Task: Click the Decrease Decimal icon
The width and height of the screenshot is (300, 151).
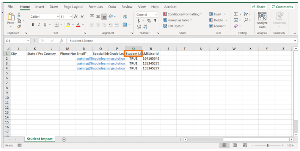Action: [x=145, y=27]
